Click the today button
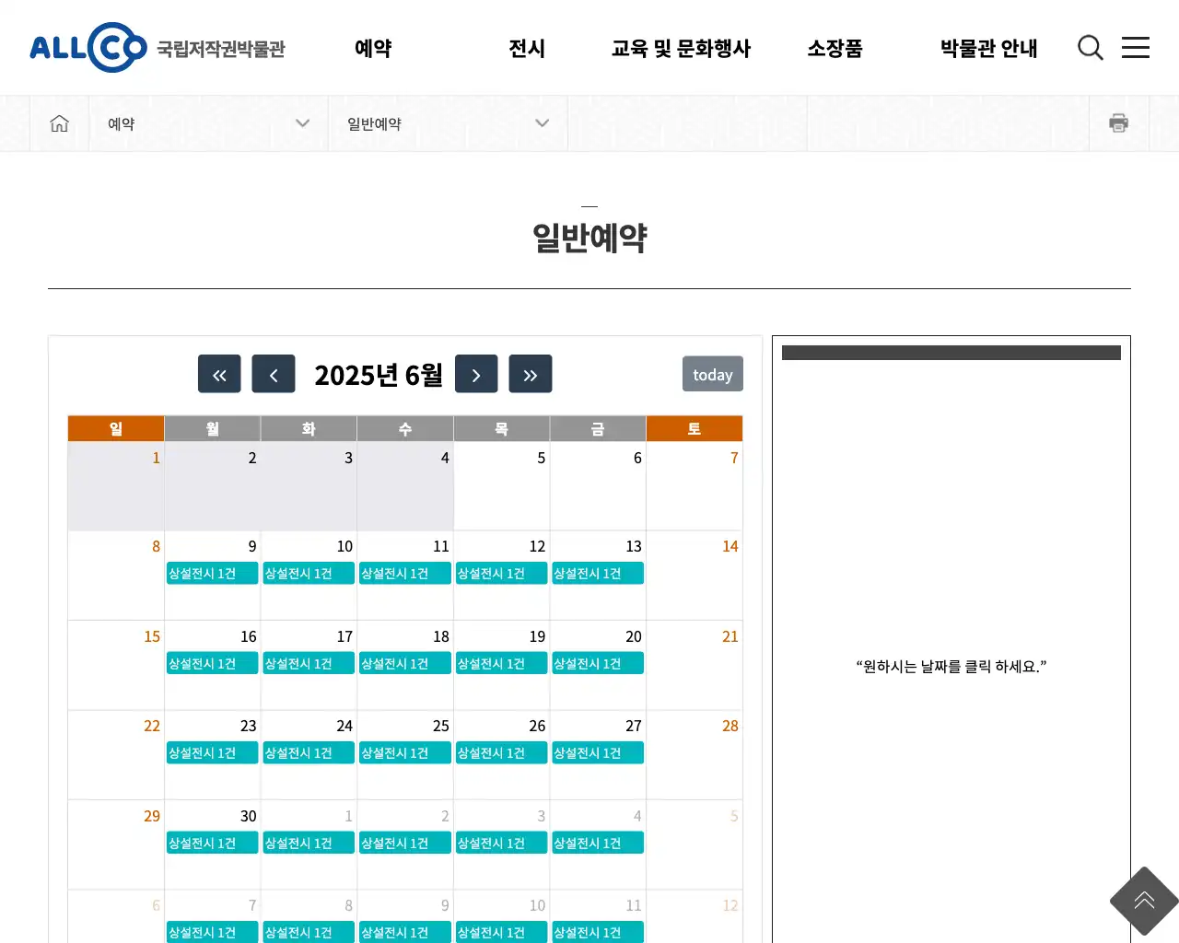Image resolution: width=1179 pixels, height=943 pixels. click(x=713, y=374)
